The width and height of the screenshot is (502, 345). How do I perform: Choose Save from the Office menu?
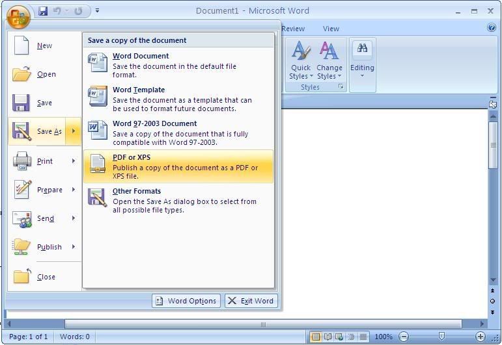tap(44, 103)
